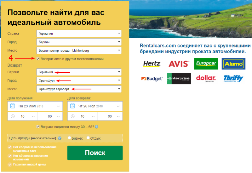Click the Rentalcars.com brands headline text
Viewport: 252px width, 173px height.
click(x=195, y=48)
